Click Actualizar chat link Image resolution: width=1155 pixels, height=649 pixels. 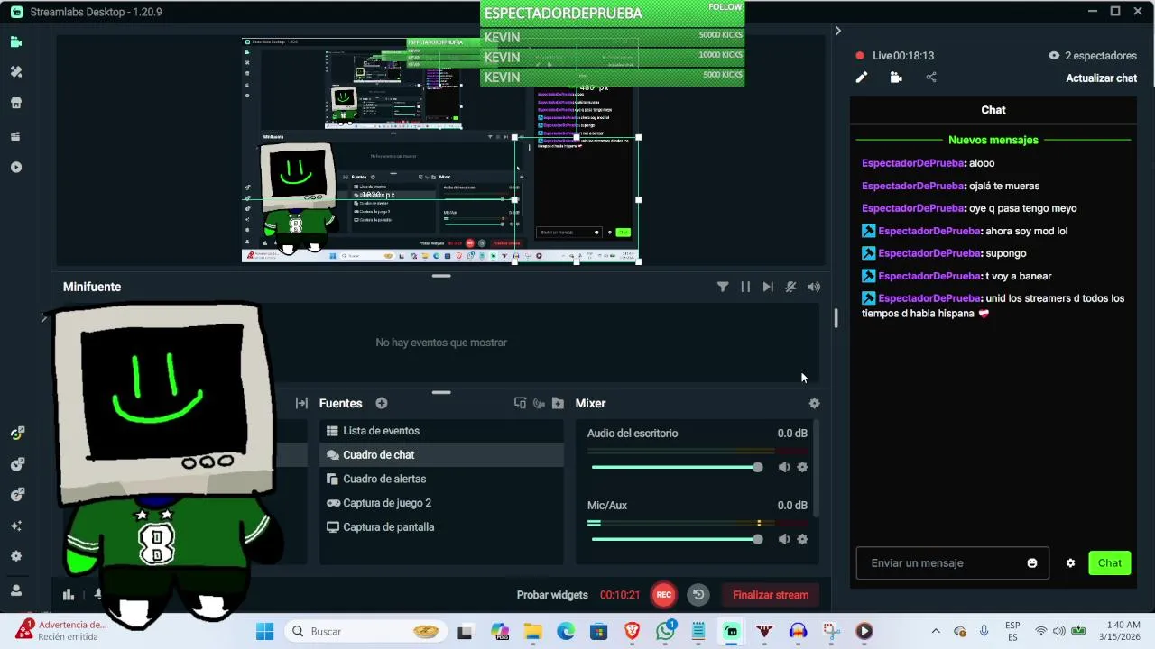click(x=1101, y=78)
